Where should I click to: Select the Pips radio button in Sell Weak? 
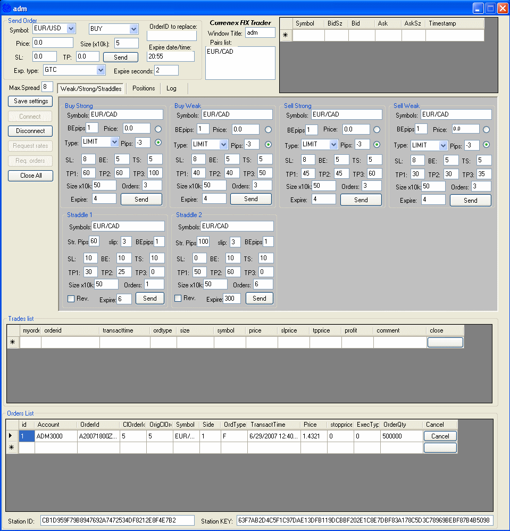[486, 145]
